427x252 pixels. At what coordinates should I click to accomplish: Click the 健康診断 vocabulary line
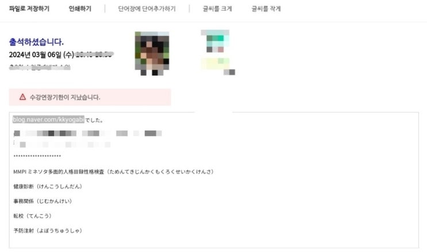pyautogui.click(x=48, y=186)
